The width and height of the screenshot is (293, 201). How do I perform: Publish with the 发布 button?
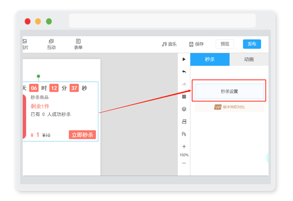(252, 44)
